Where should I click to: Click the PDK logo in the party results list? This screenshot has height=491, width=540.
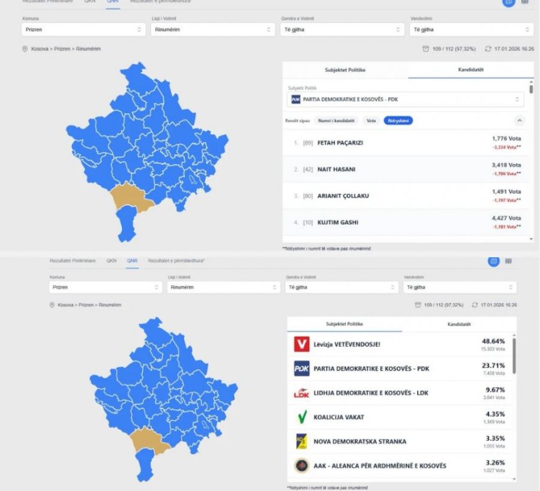pos(301,368)
